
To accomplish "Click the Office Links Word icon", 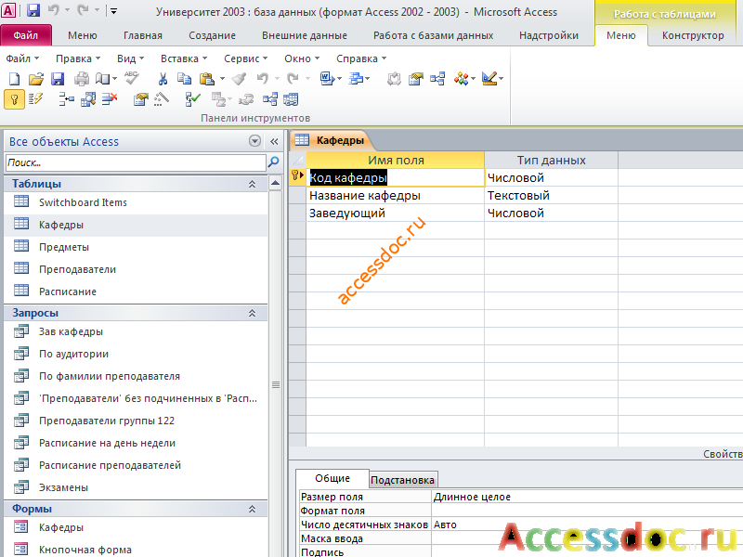I will pyautogui.click(x=327, y=79).
